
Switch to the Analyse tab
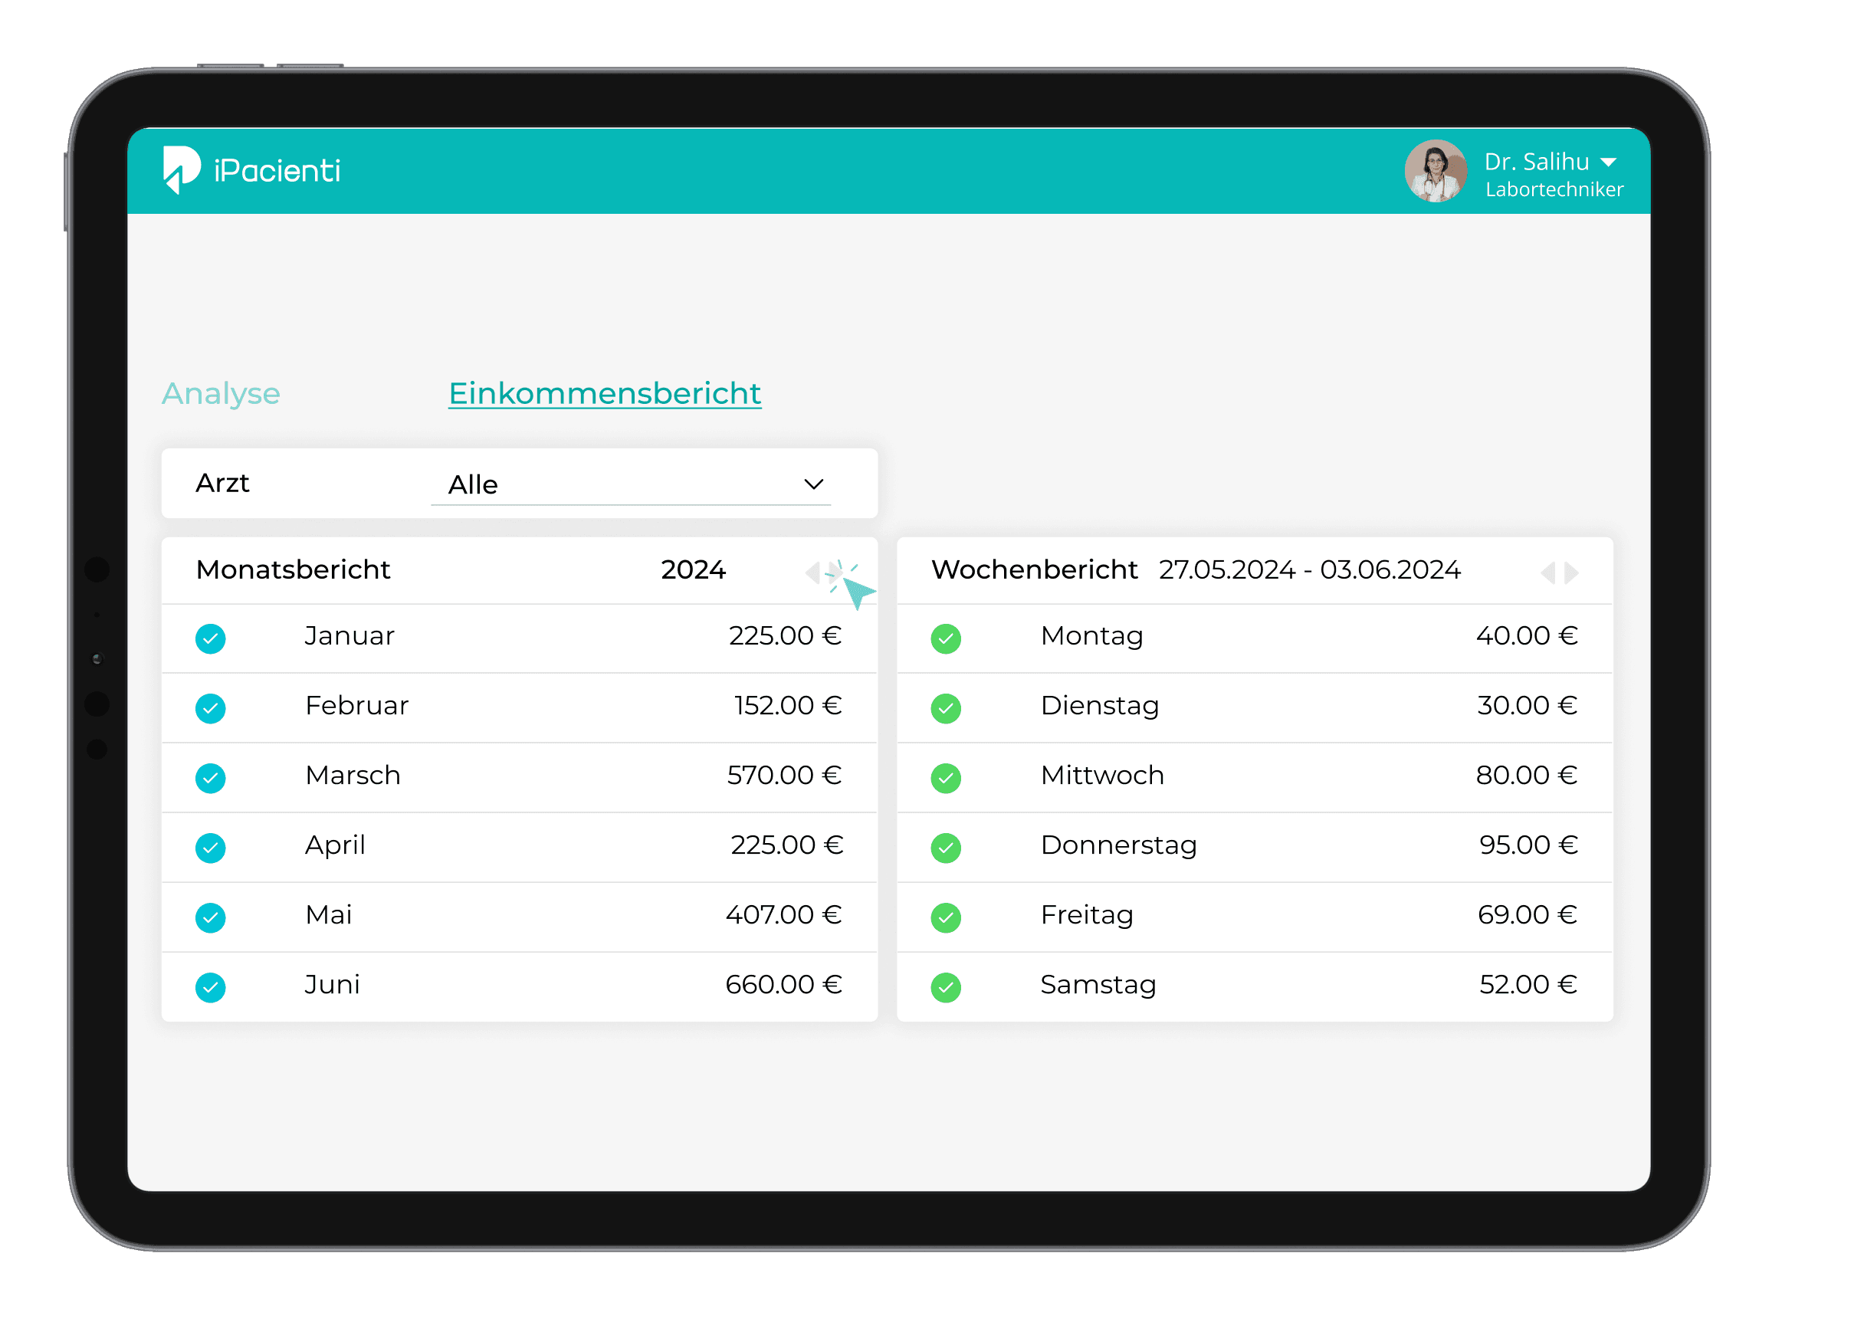click(x=221, y=393)
